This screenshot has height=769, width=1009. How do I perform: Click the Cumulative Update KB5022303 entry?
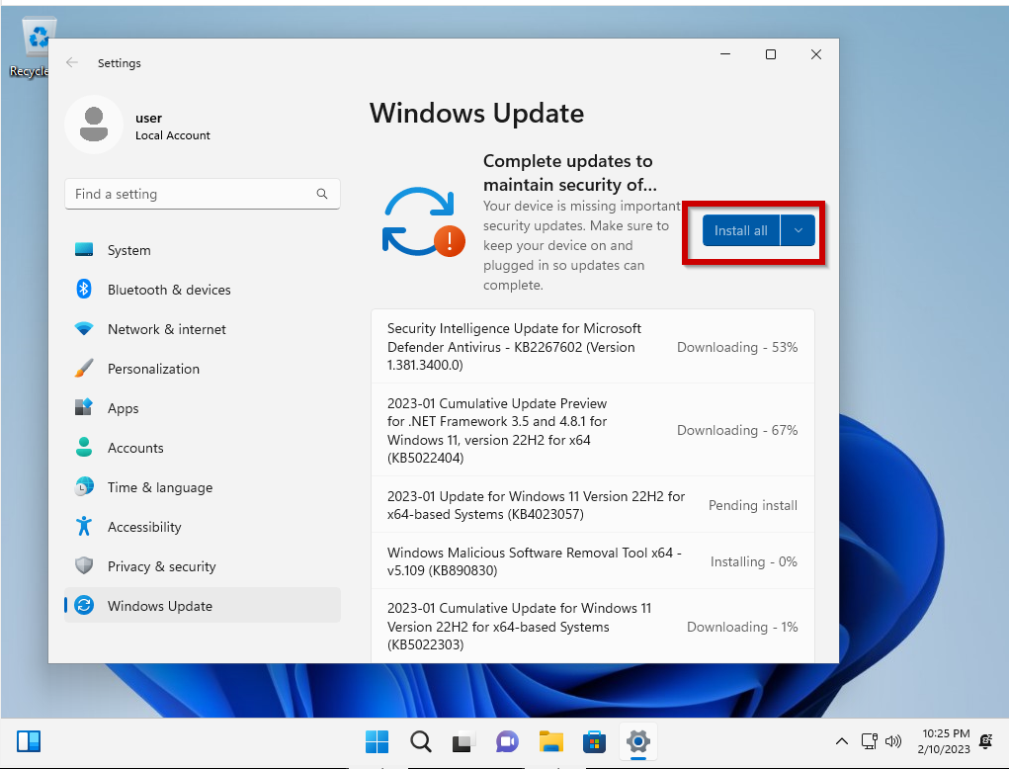(x=593, y=626)
